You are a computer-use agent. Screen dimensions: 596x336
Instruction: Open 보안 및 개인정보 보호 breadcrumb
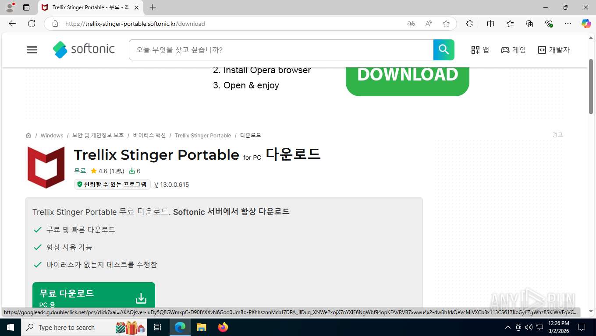coord(98,136)
